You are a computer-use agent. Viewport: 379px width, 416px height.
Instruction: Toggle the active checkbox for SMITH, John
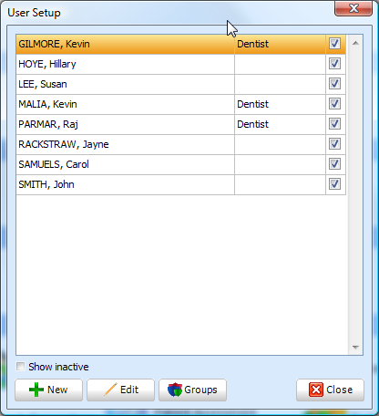click(334, 184)
